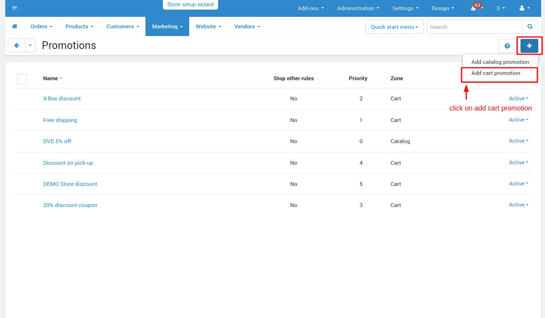Change status of Discount on pick-up

pyautogui.click(x=519, y=162)
